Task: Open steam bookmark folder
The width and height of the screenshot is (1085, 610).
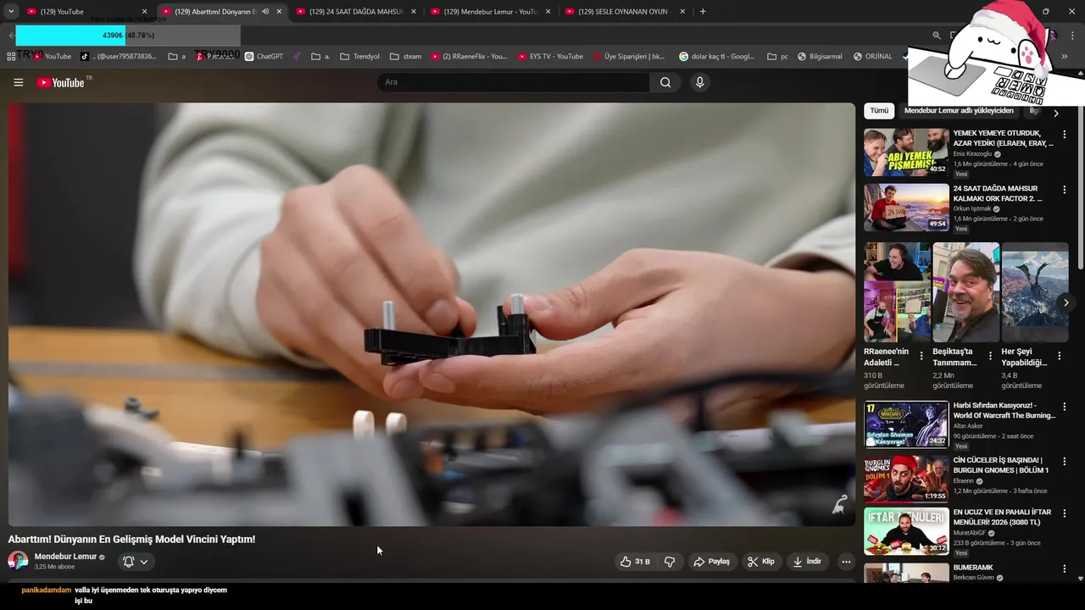Action: (x=405, y=57)
